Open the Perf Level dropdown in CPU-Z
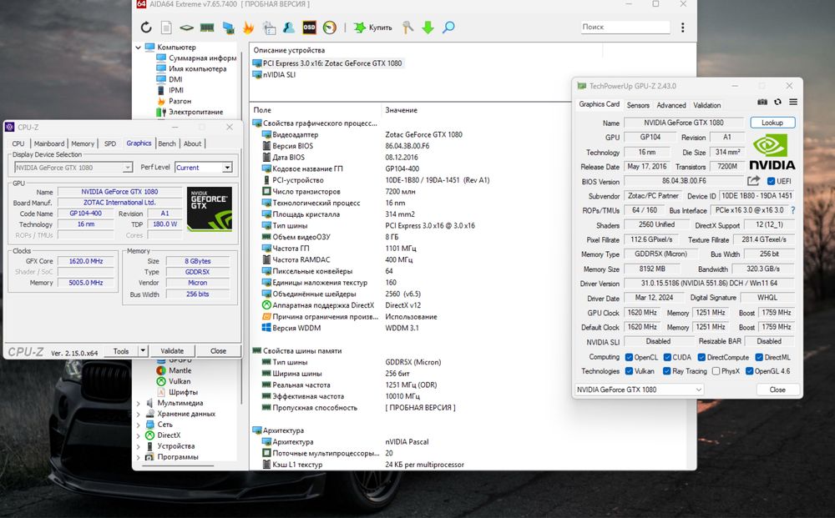This screenshot has height=518, width=835. pyautogui.click(x=227, y=168)
